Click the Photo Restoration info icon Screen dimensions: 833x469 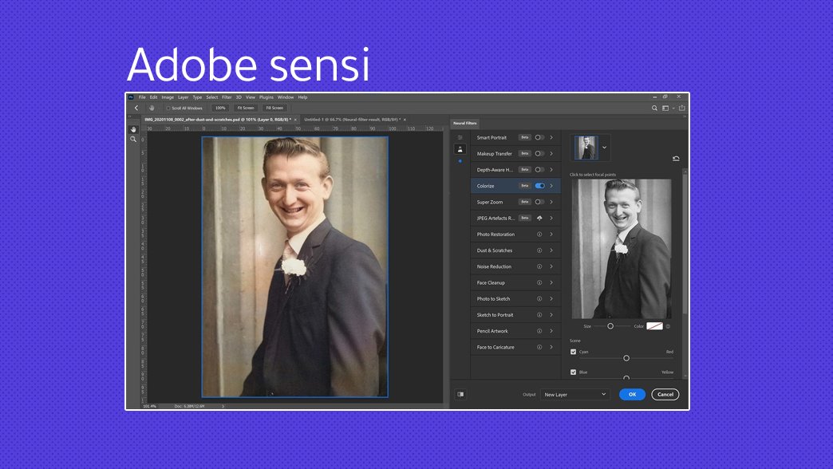coord(539,235)
